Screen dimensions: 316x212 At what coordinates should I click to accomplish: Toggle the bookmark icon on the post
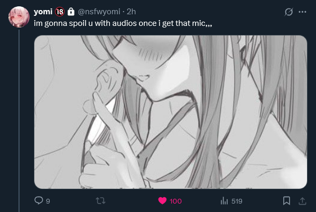286,201
